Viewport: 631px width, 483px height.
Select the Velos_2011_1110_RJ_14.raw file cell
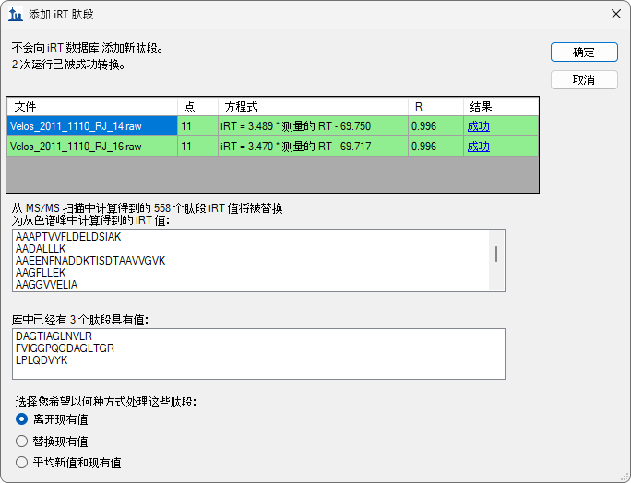[x=91, y=125]
